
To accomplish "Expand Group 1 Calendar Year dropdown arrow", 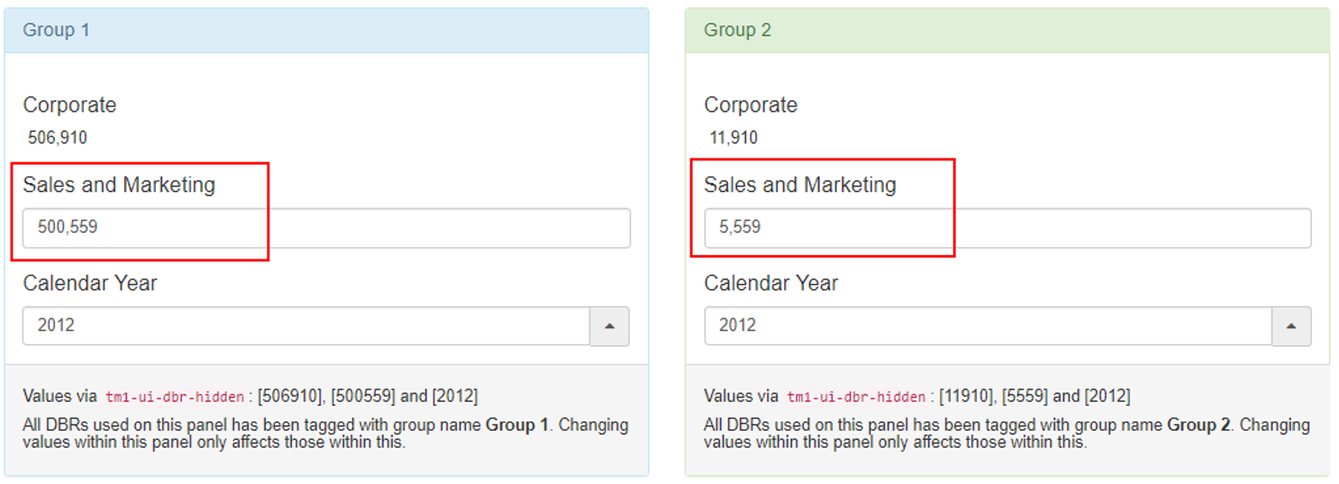I will coord(609,326).
